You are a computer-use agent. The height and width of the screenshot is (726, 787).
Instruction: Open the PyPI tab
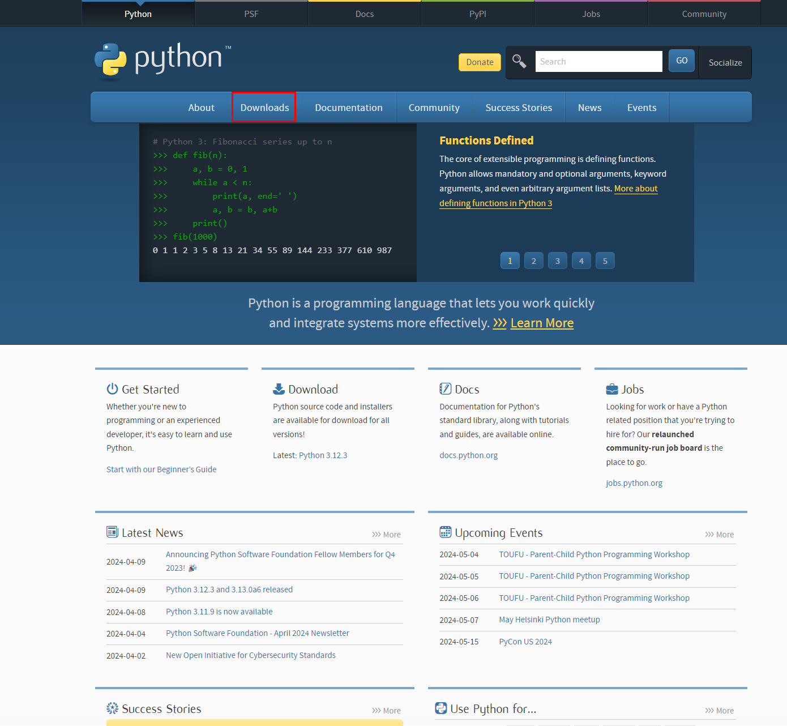click(478, 14)
